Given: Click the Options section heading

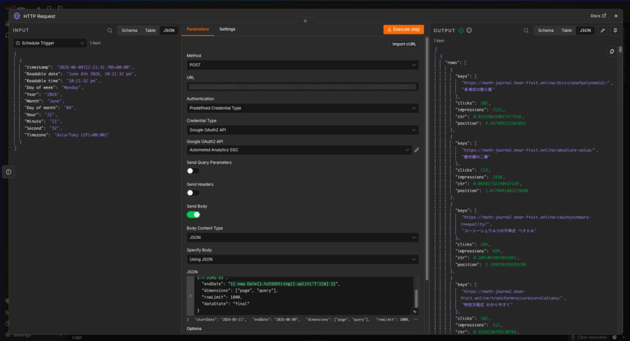Looking at the screenshot, I should point(194,329).
